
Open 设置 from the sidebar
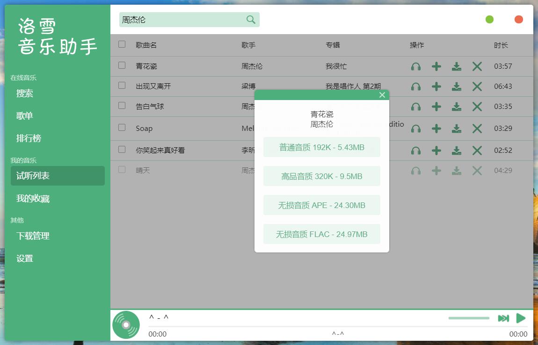click(24, 258)
